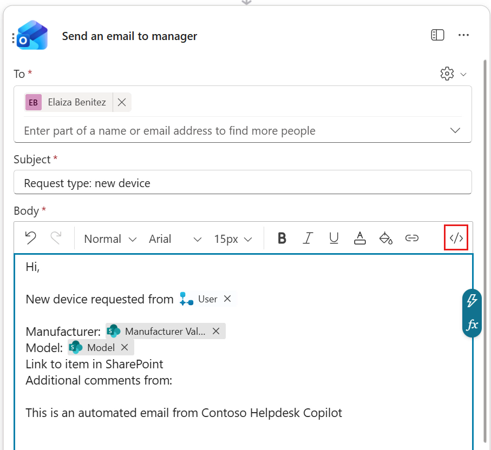Image resolution: width=491 pixels, height=450 pixels.
Task: Toggle italic formatting
Action: coord(307,238)
